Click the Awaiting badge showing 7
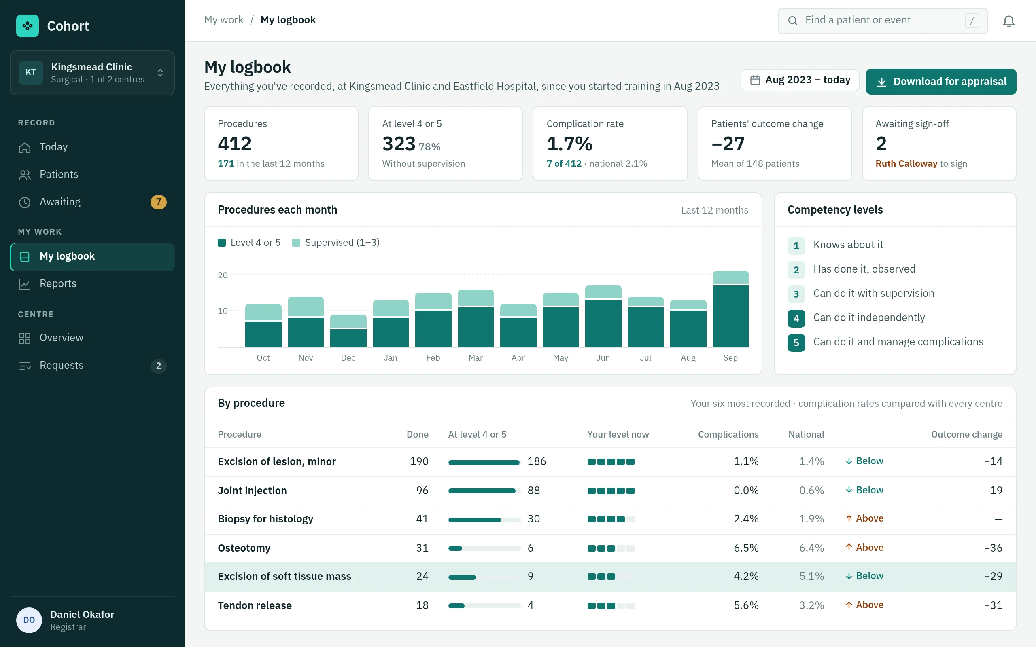Viewport: 1036px width, 647px height. 158,202
